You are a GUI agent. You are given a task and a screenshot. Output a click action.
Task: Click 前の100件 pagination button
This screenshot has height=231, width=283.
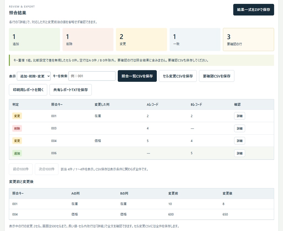pyautogui.click(x=21, y=169)
